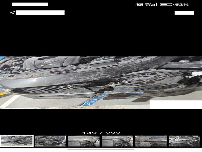Jump to the sixth thumbnail at right
The image size is (202, 152).
pos(184,141)
